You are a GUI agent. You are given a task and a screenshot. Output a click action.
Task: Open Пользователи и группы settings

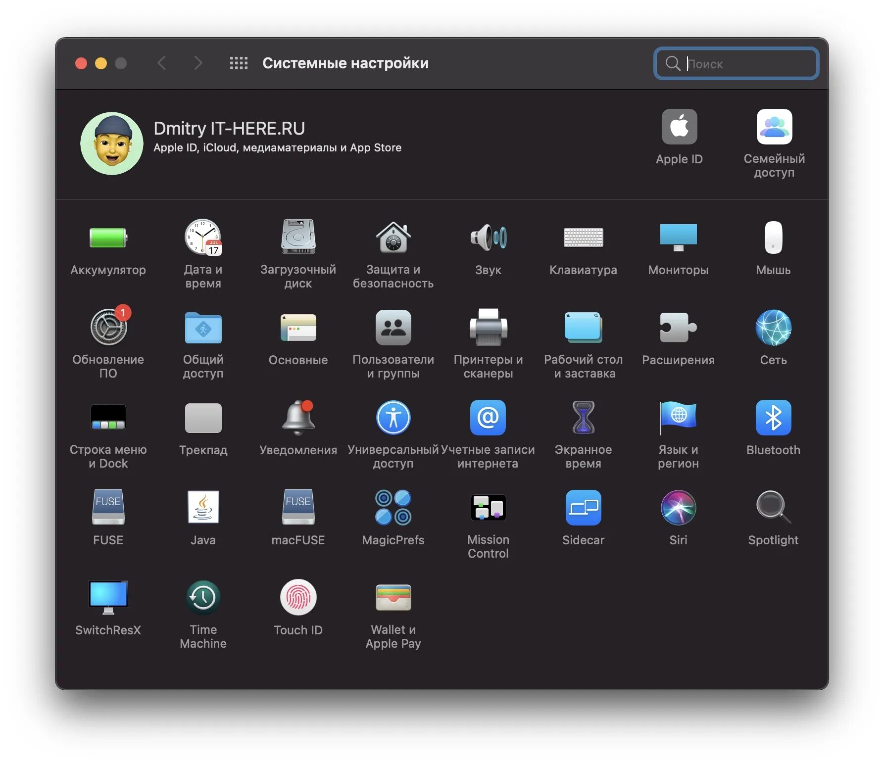pyautogui.click(x=393, y=328)
